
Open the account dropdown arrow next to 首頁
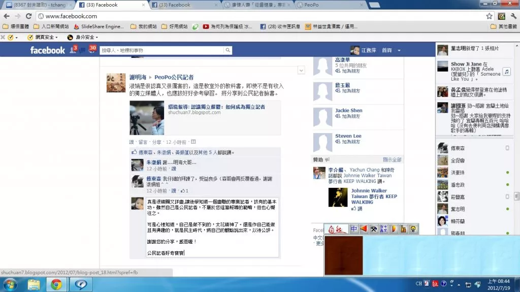point(399,50)
